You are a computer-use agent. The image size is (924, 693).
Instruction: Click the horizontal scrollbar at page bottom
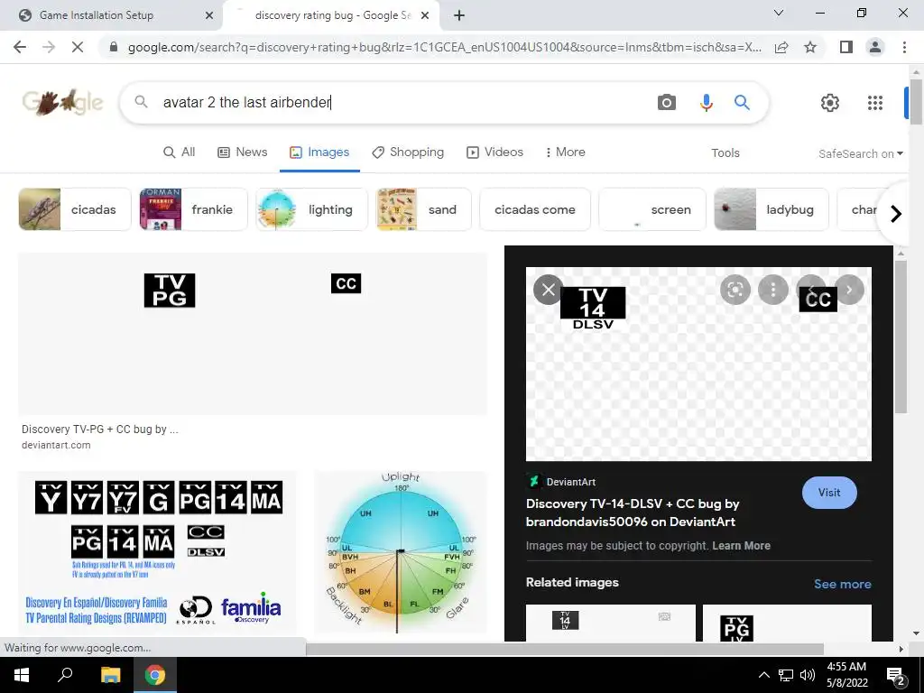(565, 649)
